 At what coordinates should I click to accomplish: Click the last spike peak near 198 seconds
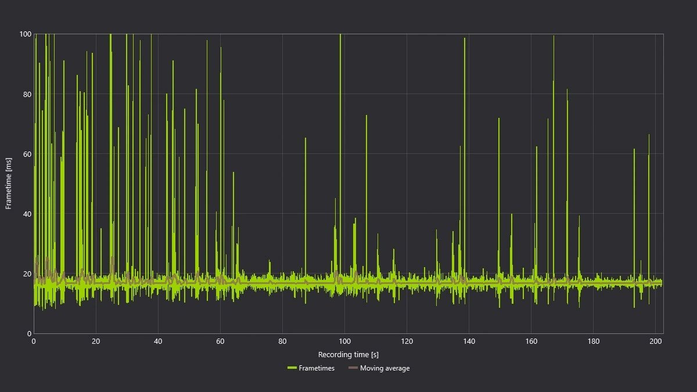(649, 135)
